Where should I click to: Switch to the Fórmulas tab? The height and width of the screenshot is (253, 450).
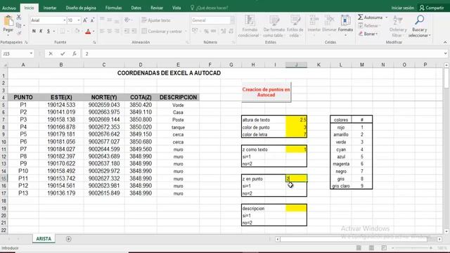pyautogui.click(x=113, y=8)
